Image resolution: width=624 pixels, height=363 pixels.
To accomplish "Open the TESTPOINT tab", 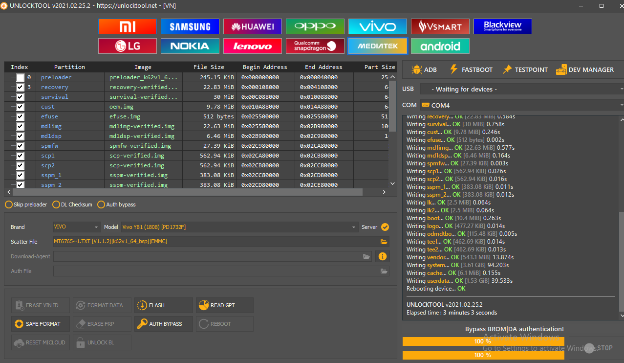I will click(525, 69).
